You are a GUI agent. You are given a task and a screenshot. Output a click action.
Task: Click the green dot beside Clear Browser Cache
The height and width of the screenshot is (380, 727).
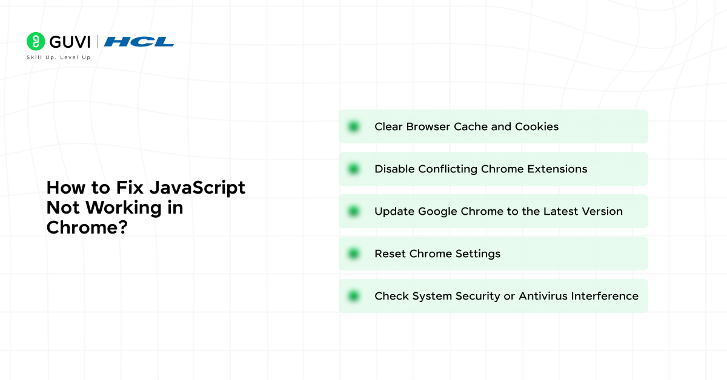(353, 126)
